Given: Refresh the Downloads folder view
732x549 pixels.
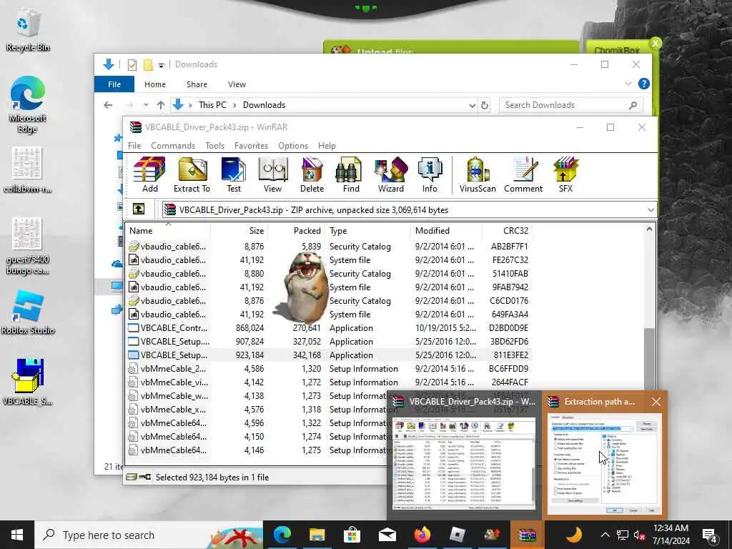Looking at the screenshot, I should [485, 105].
